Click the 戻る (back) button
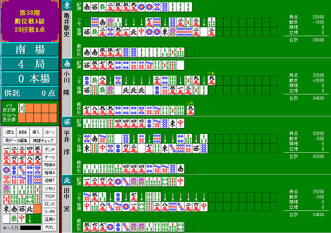This screenshot has width=331, height=233. [10, 132]
